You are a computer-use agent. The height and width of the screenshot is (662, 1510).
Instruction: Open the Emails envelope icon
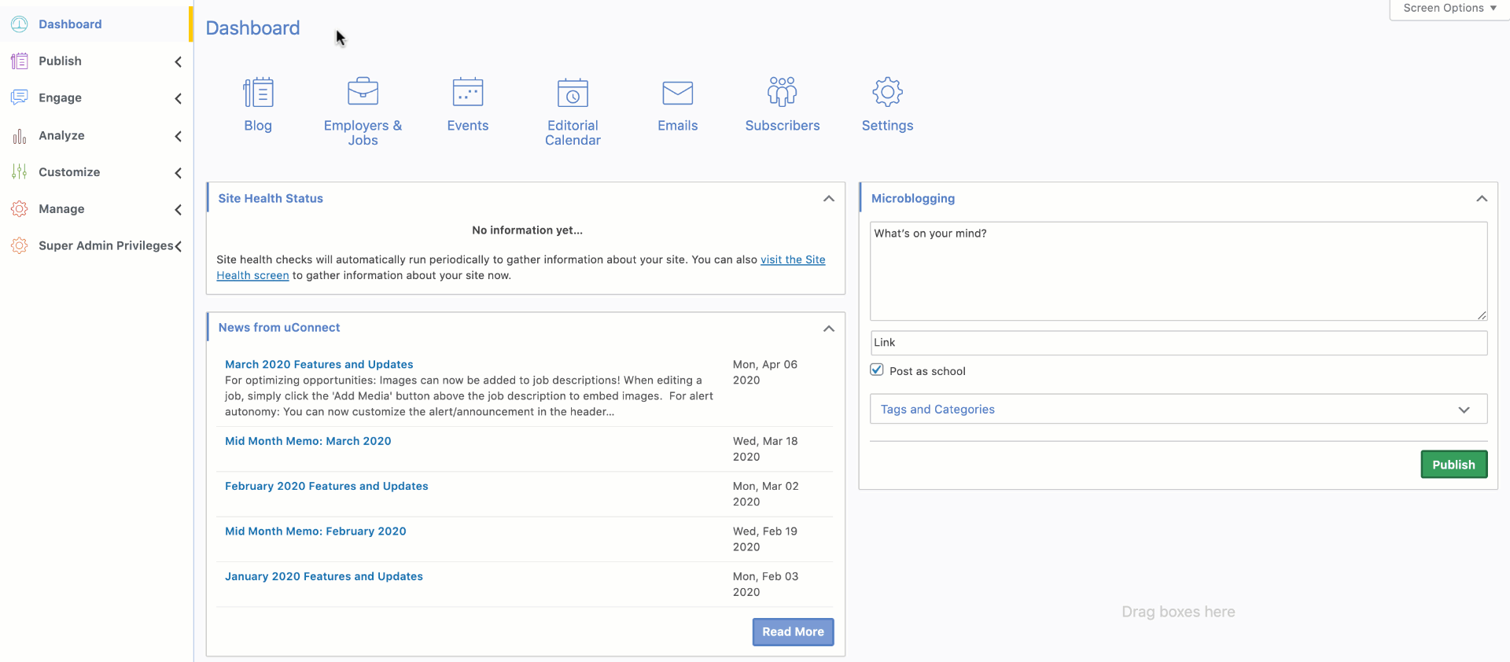[677, 93]
